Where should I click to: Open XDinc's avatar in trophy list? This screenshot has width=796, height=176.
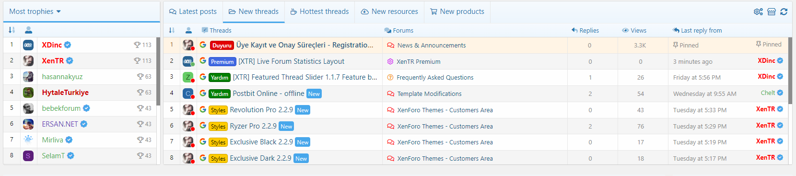pos(28,45)
